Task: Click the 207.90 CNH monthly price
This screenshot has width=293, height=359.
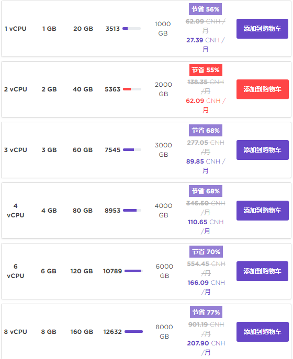Action: pyautogui.click(x=206, y=348)
